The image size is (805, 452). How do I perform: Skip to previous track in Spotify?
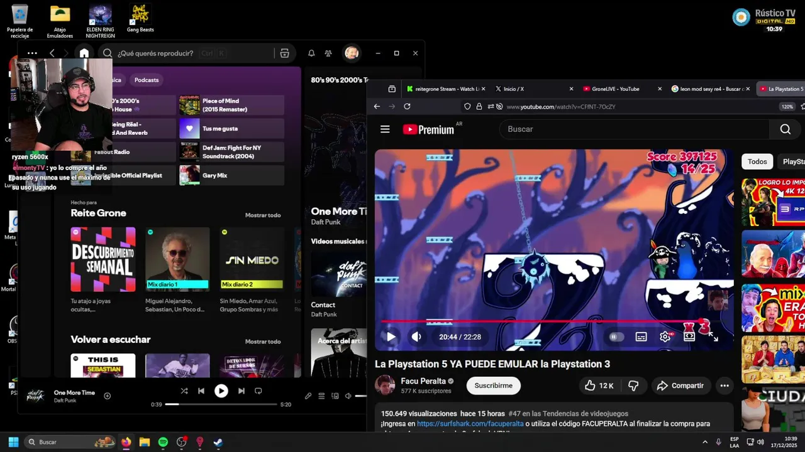(201, 391)
